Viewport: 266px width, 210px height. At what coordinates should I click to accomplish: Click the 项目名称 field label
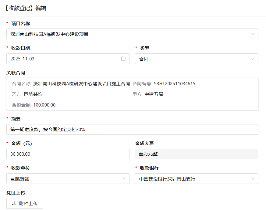(20, 23)
